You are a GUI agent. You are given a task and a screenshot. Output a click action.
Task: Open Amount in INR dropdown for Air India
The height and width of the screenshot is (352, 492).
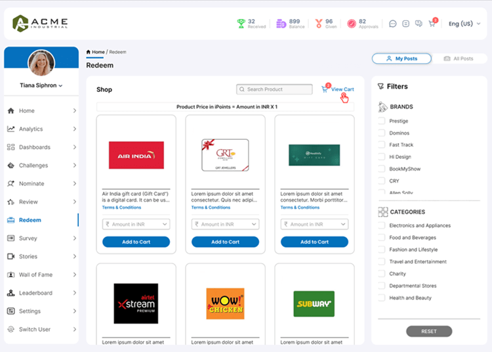(136, 225)
